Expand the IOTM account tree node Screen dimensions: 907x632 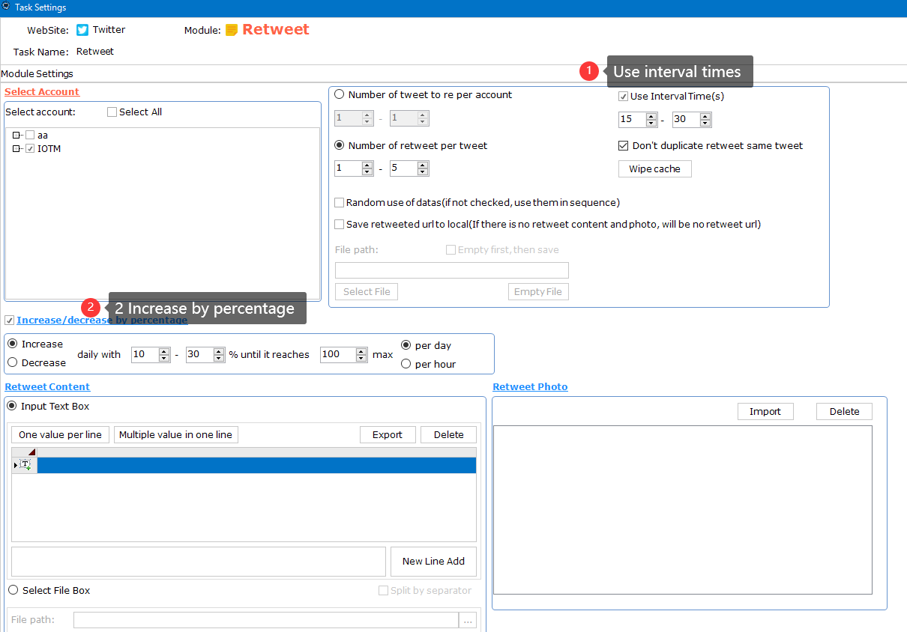(x=16, y=149)
